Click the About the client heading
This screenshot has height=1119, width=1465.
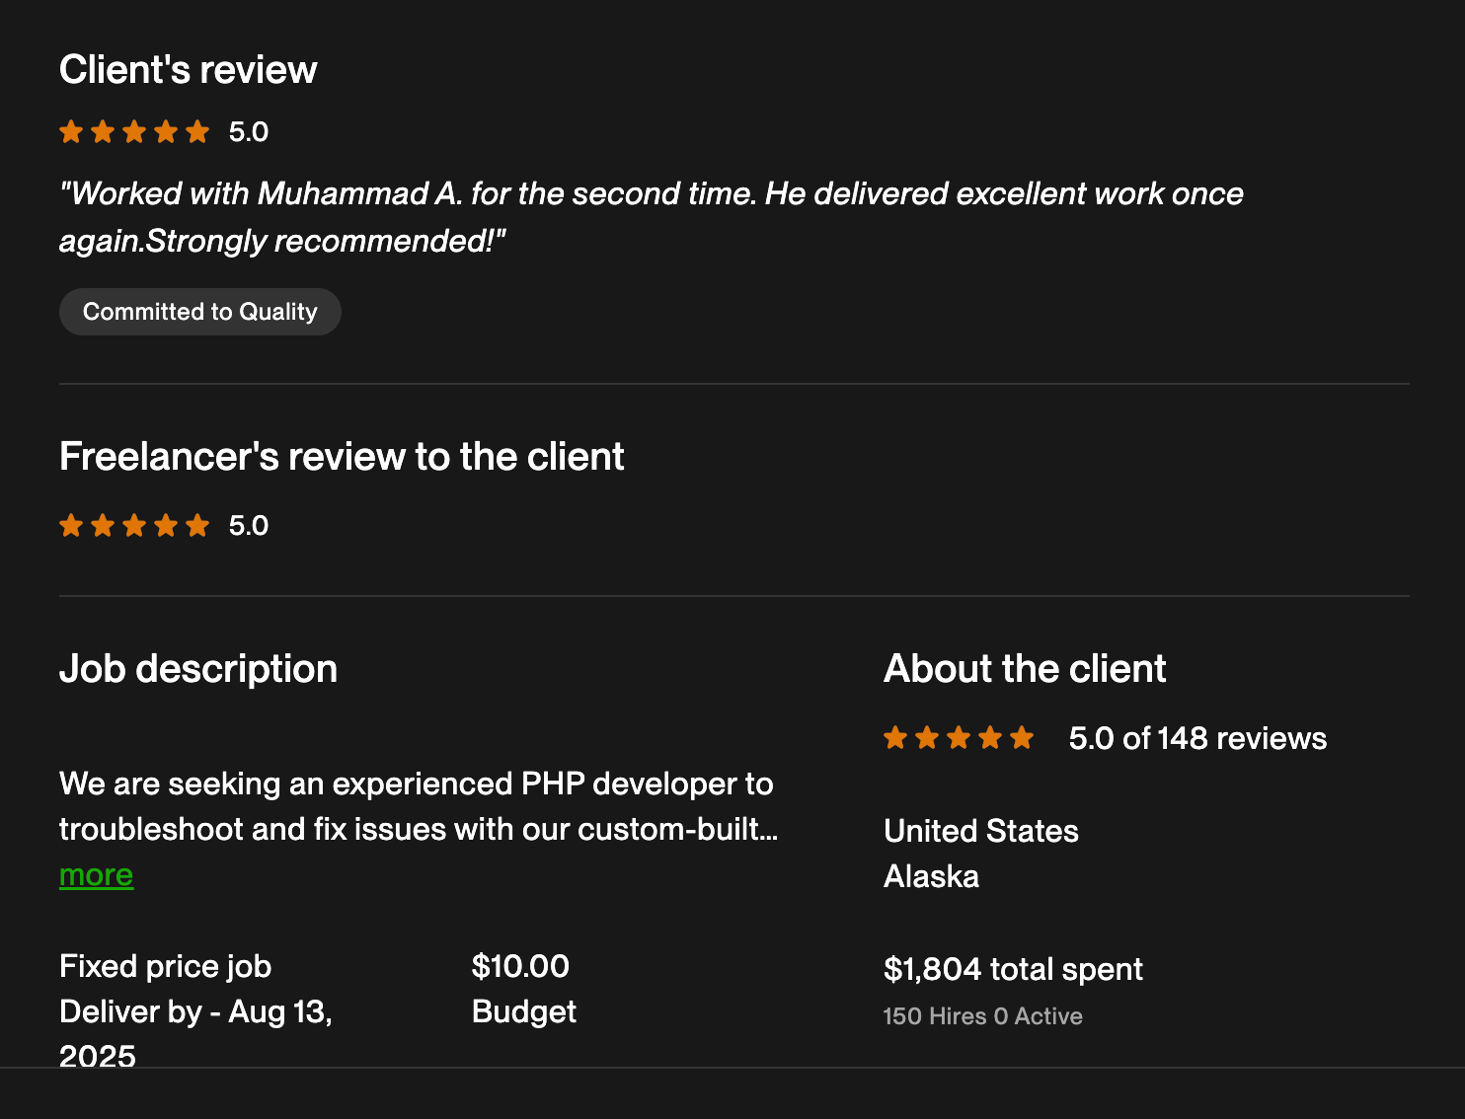pos(1025,669)
